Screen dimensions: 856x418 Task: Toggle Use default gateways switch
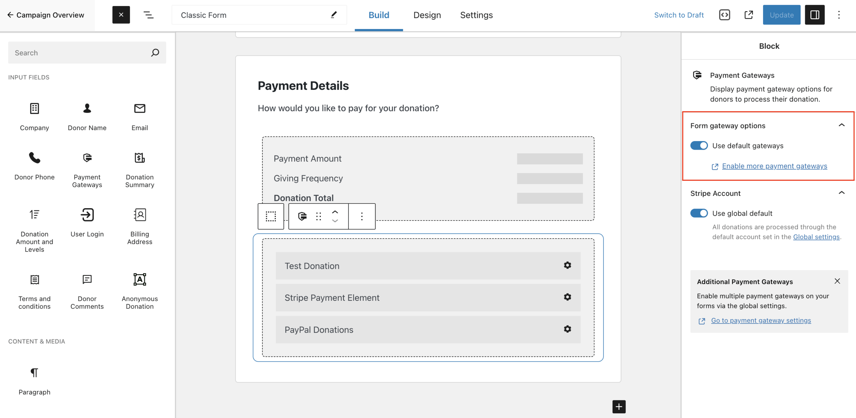click(699, 146)
